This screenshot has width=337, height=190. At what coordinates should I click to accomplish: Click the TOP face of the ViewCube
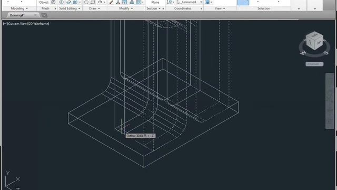[x=319, y=43]
